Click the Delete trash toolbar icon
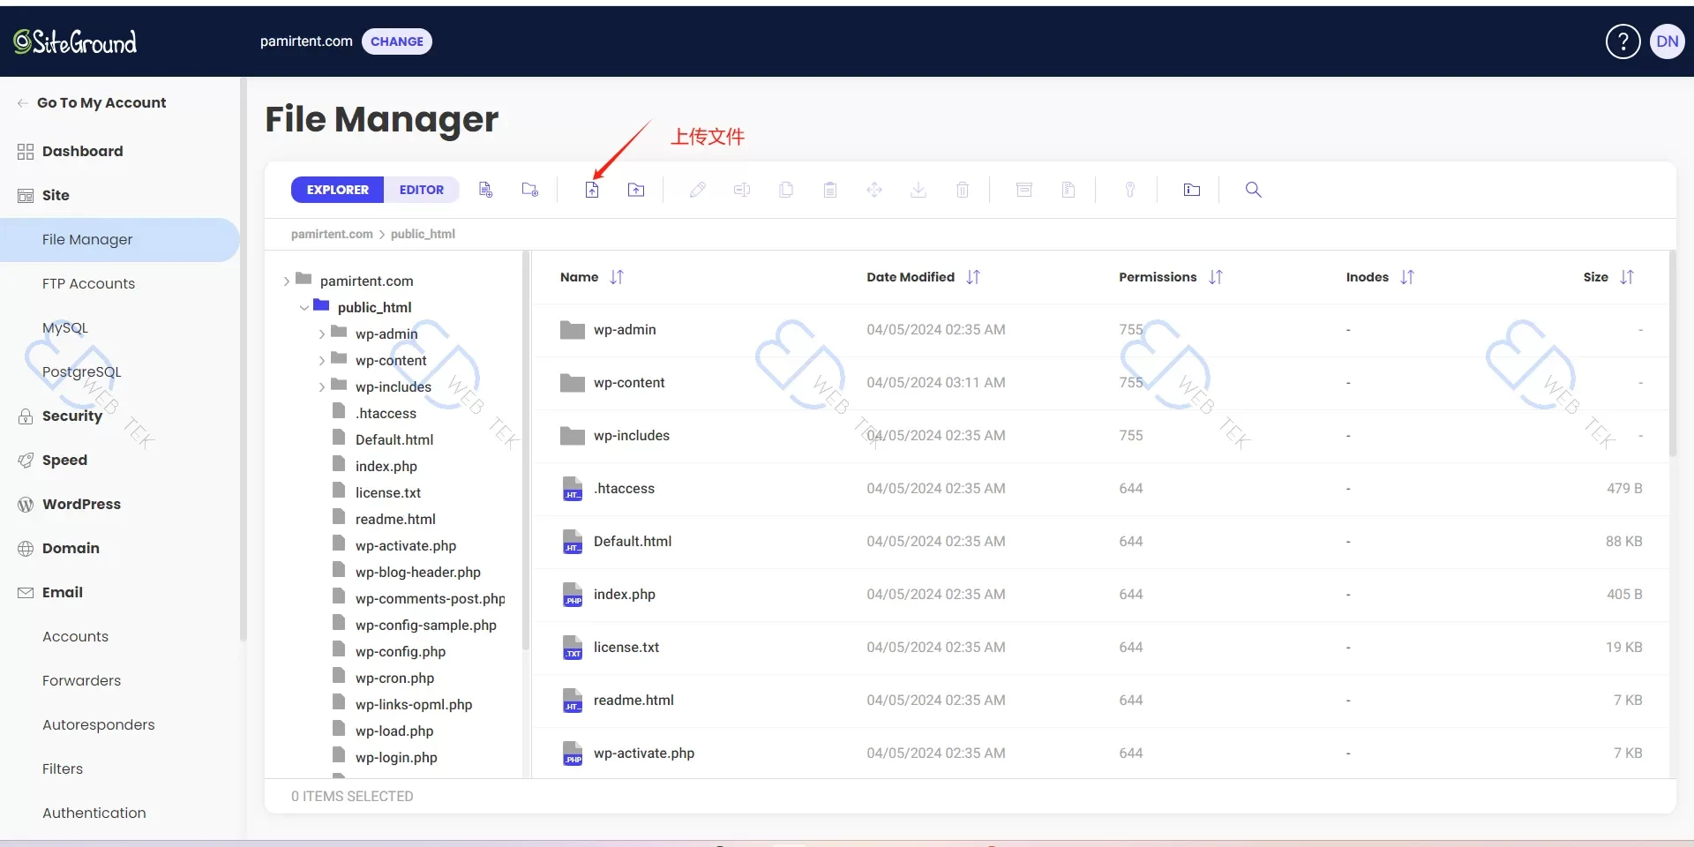The image size is (1694, 847). coord(963,190)
